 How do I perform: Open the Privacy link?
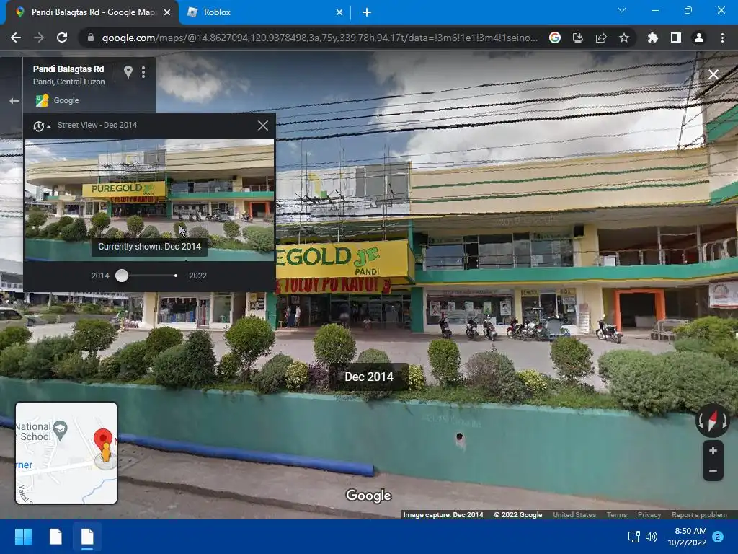(x=649, y=515)
